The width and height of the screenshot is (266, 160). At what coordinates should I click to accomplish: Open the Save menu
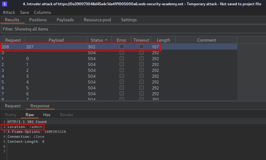[24, 12]
